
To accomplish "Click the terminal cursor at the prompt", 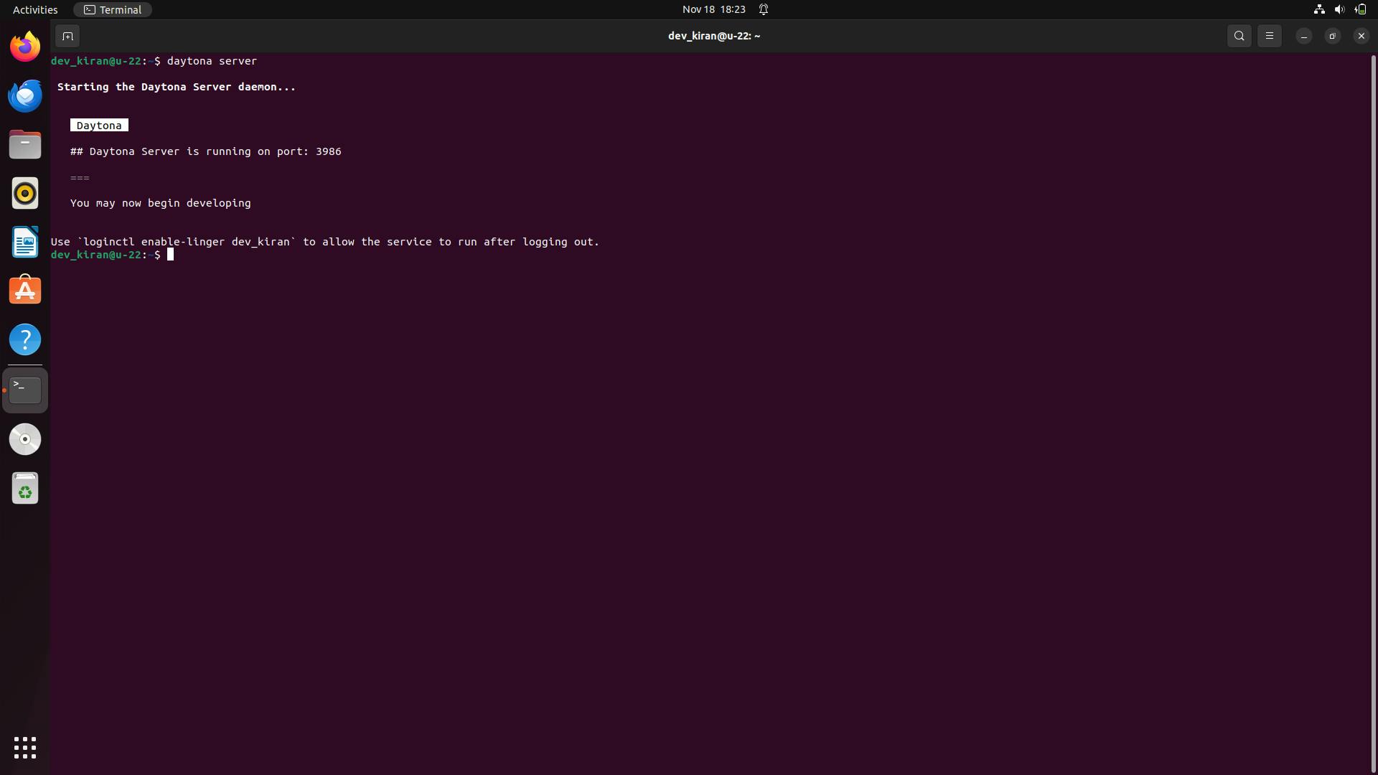I will [x=170, y=255].
